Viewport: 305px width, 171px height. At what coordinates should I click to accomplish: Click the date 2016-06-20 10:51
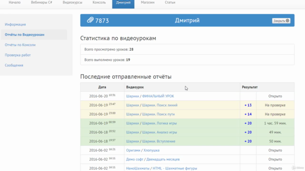pos(102,96)
